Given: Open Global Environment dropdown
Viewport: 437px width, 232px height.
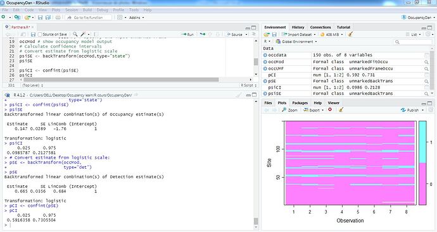Looking at the screenshot, I should (296, 42).
